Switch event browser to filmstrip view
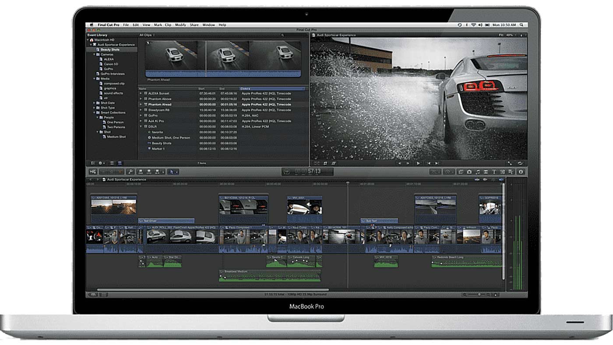Screen dimensions: 613x345 click(112, 163)
